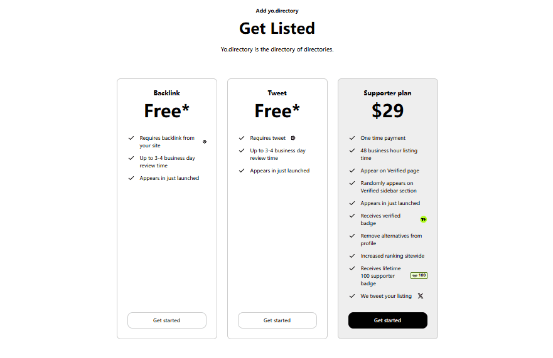Click the small icon after Requires tweet
Screen dimensions: 553x358
pyautogui.click(x=293, y=138)
